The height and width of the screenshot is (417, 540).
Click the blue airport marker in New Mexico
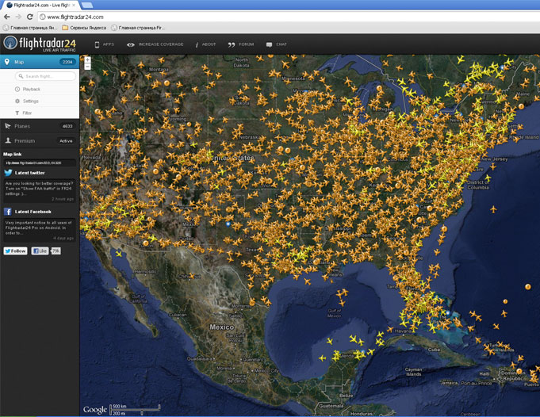pyautogui.click(x=228, y=224)
